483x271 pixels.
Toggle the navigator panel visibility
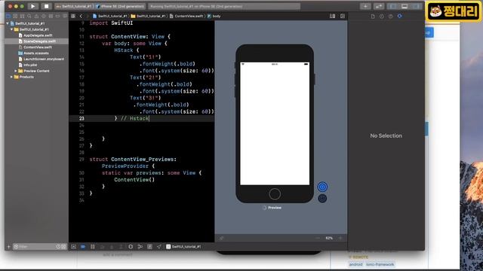tap(393, 6)
